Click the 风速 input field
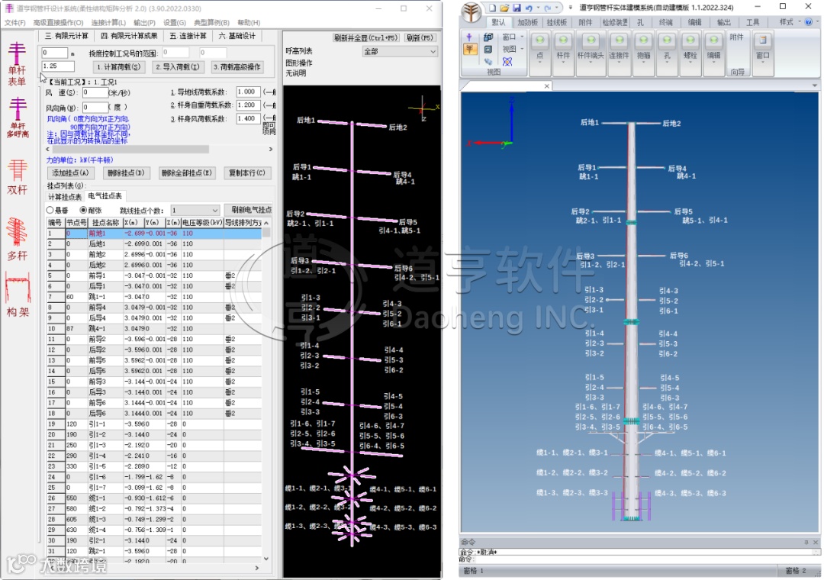824x580 pixels. click(95, 92)
